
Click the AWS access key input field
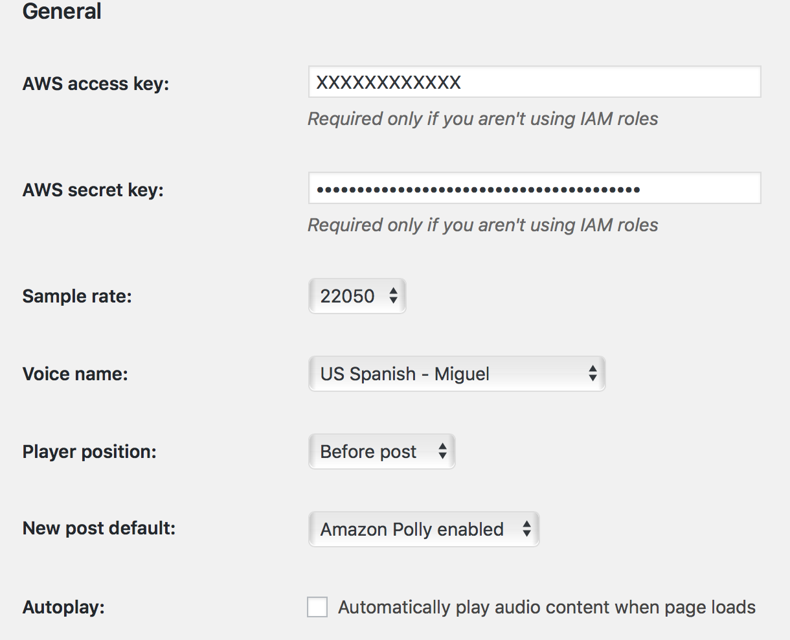tap(534, 82)
